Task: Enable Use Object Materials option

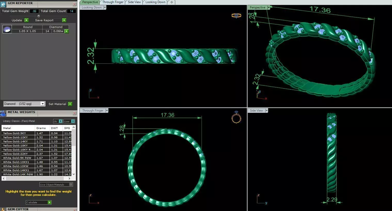Action: [71, 185]
